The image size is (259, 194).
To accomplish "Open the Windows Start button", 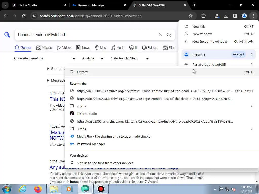I will pos(7,189).
